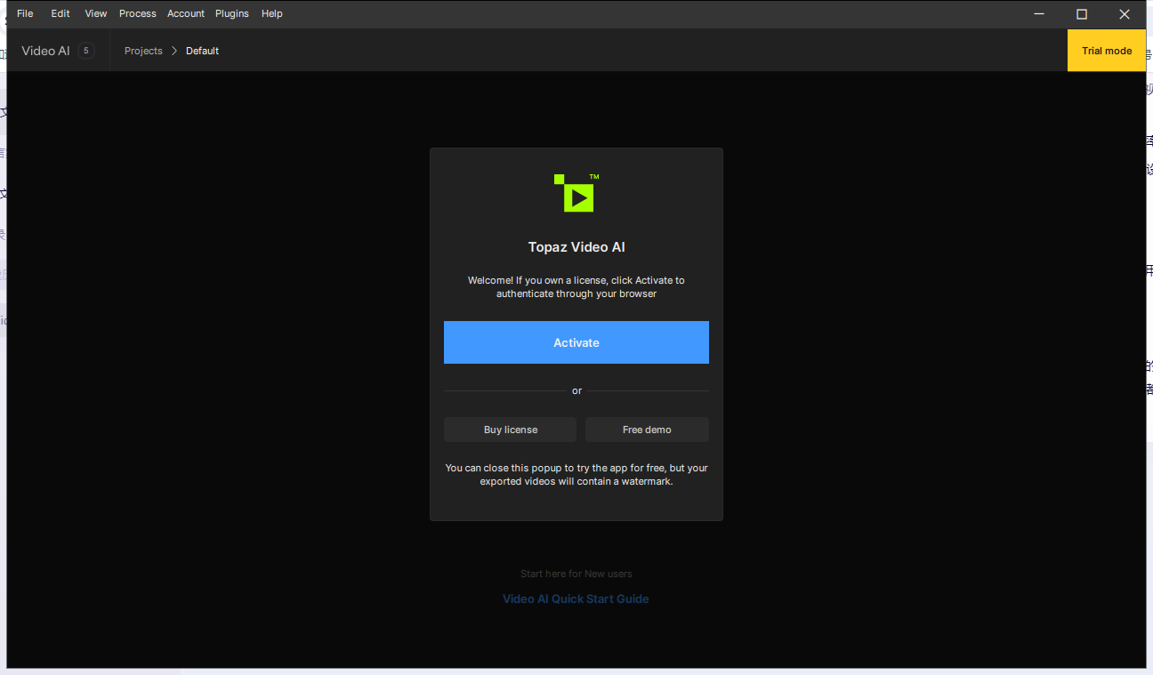Click the Video AI title label

(x=45, y=51)
